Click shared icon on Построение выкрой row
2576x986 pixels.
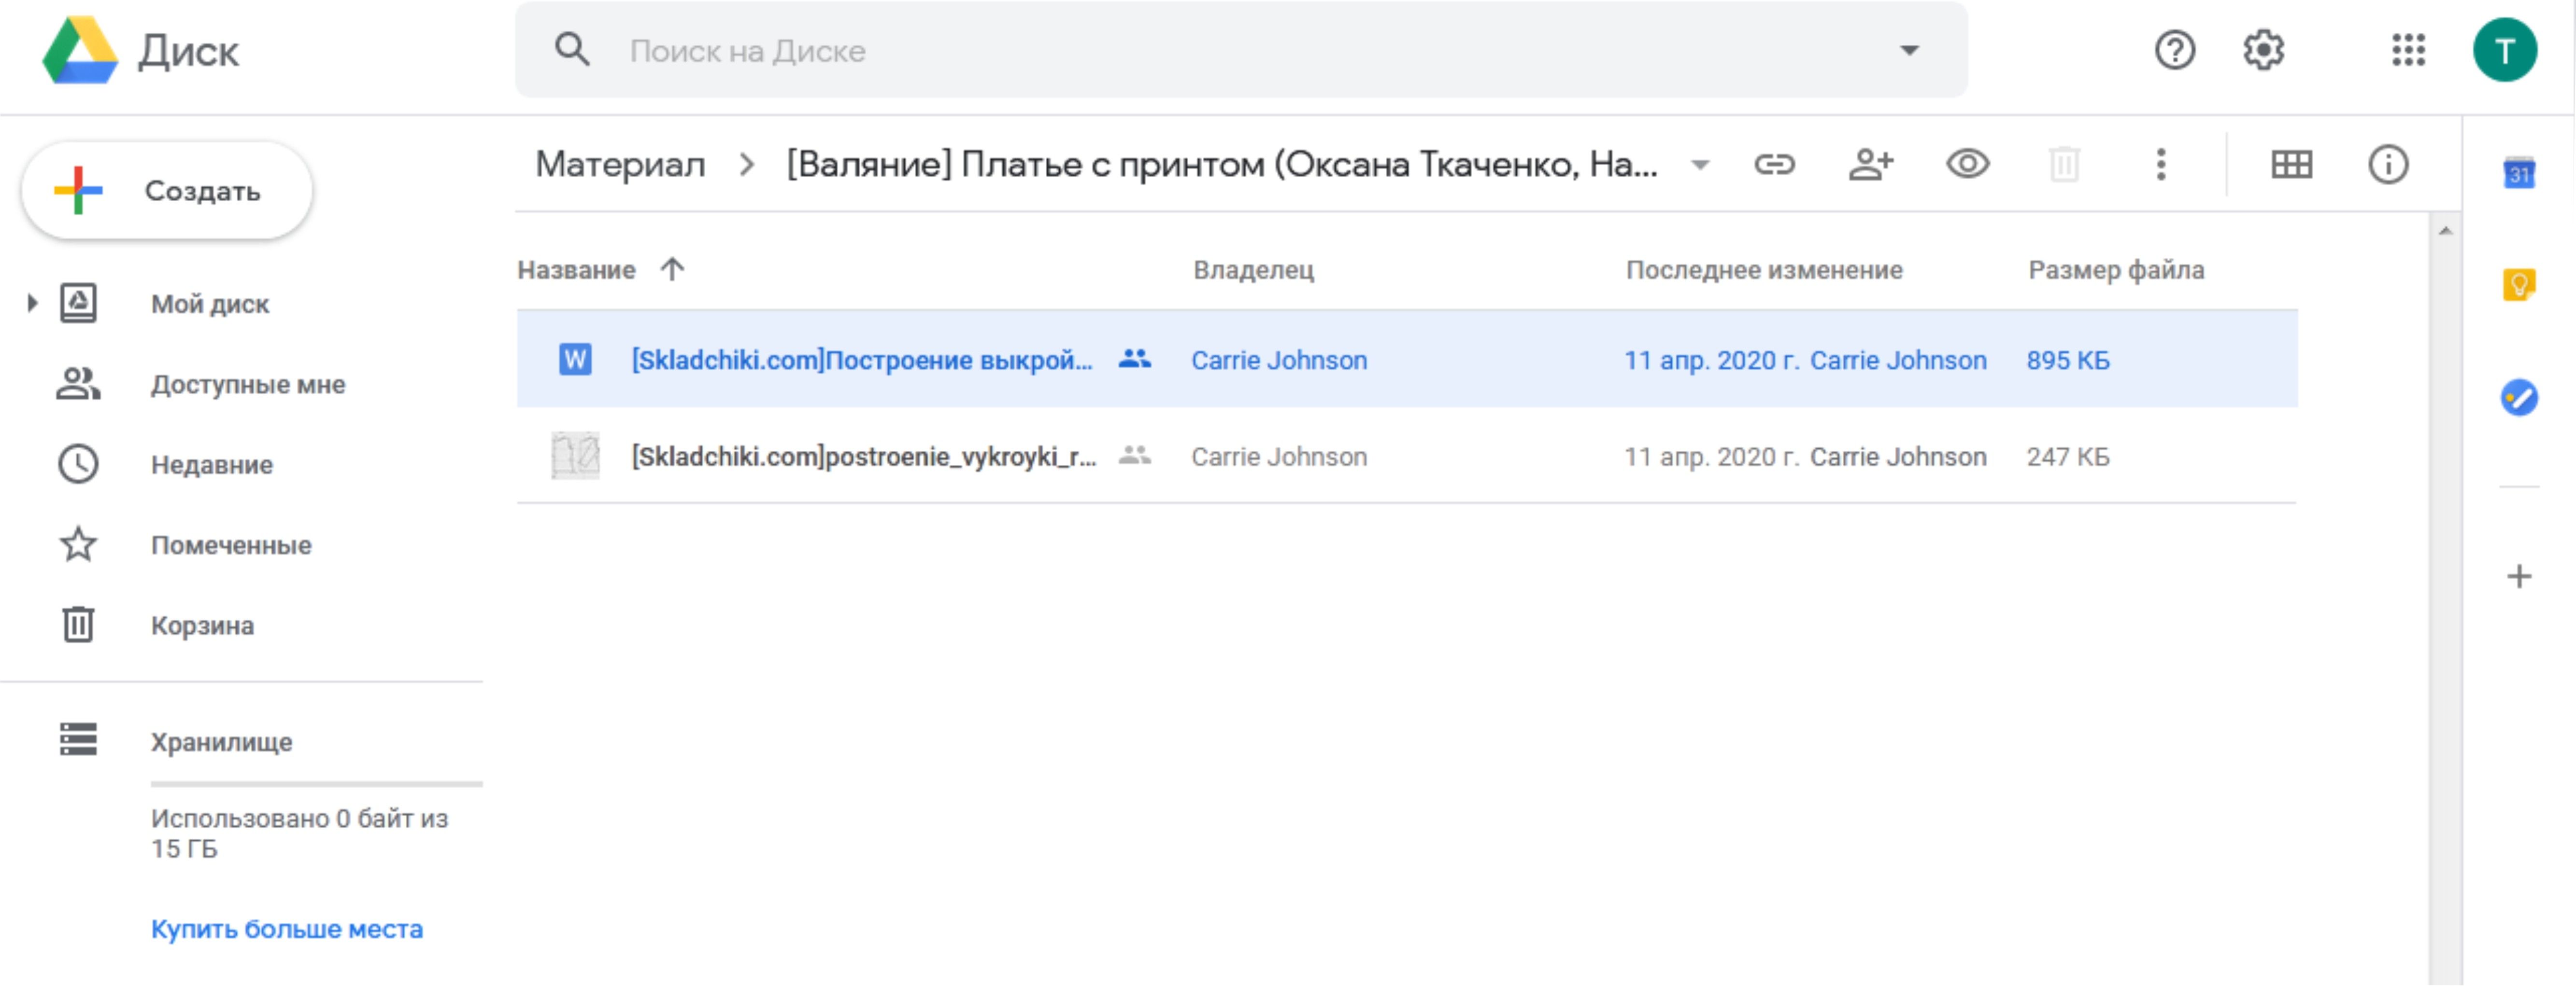coord(1134,358)
